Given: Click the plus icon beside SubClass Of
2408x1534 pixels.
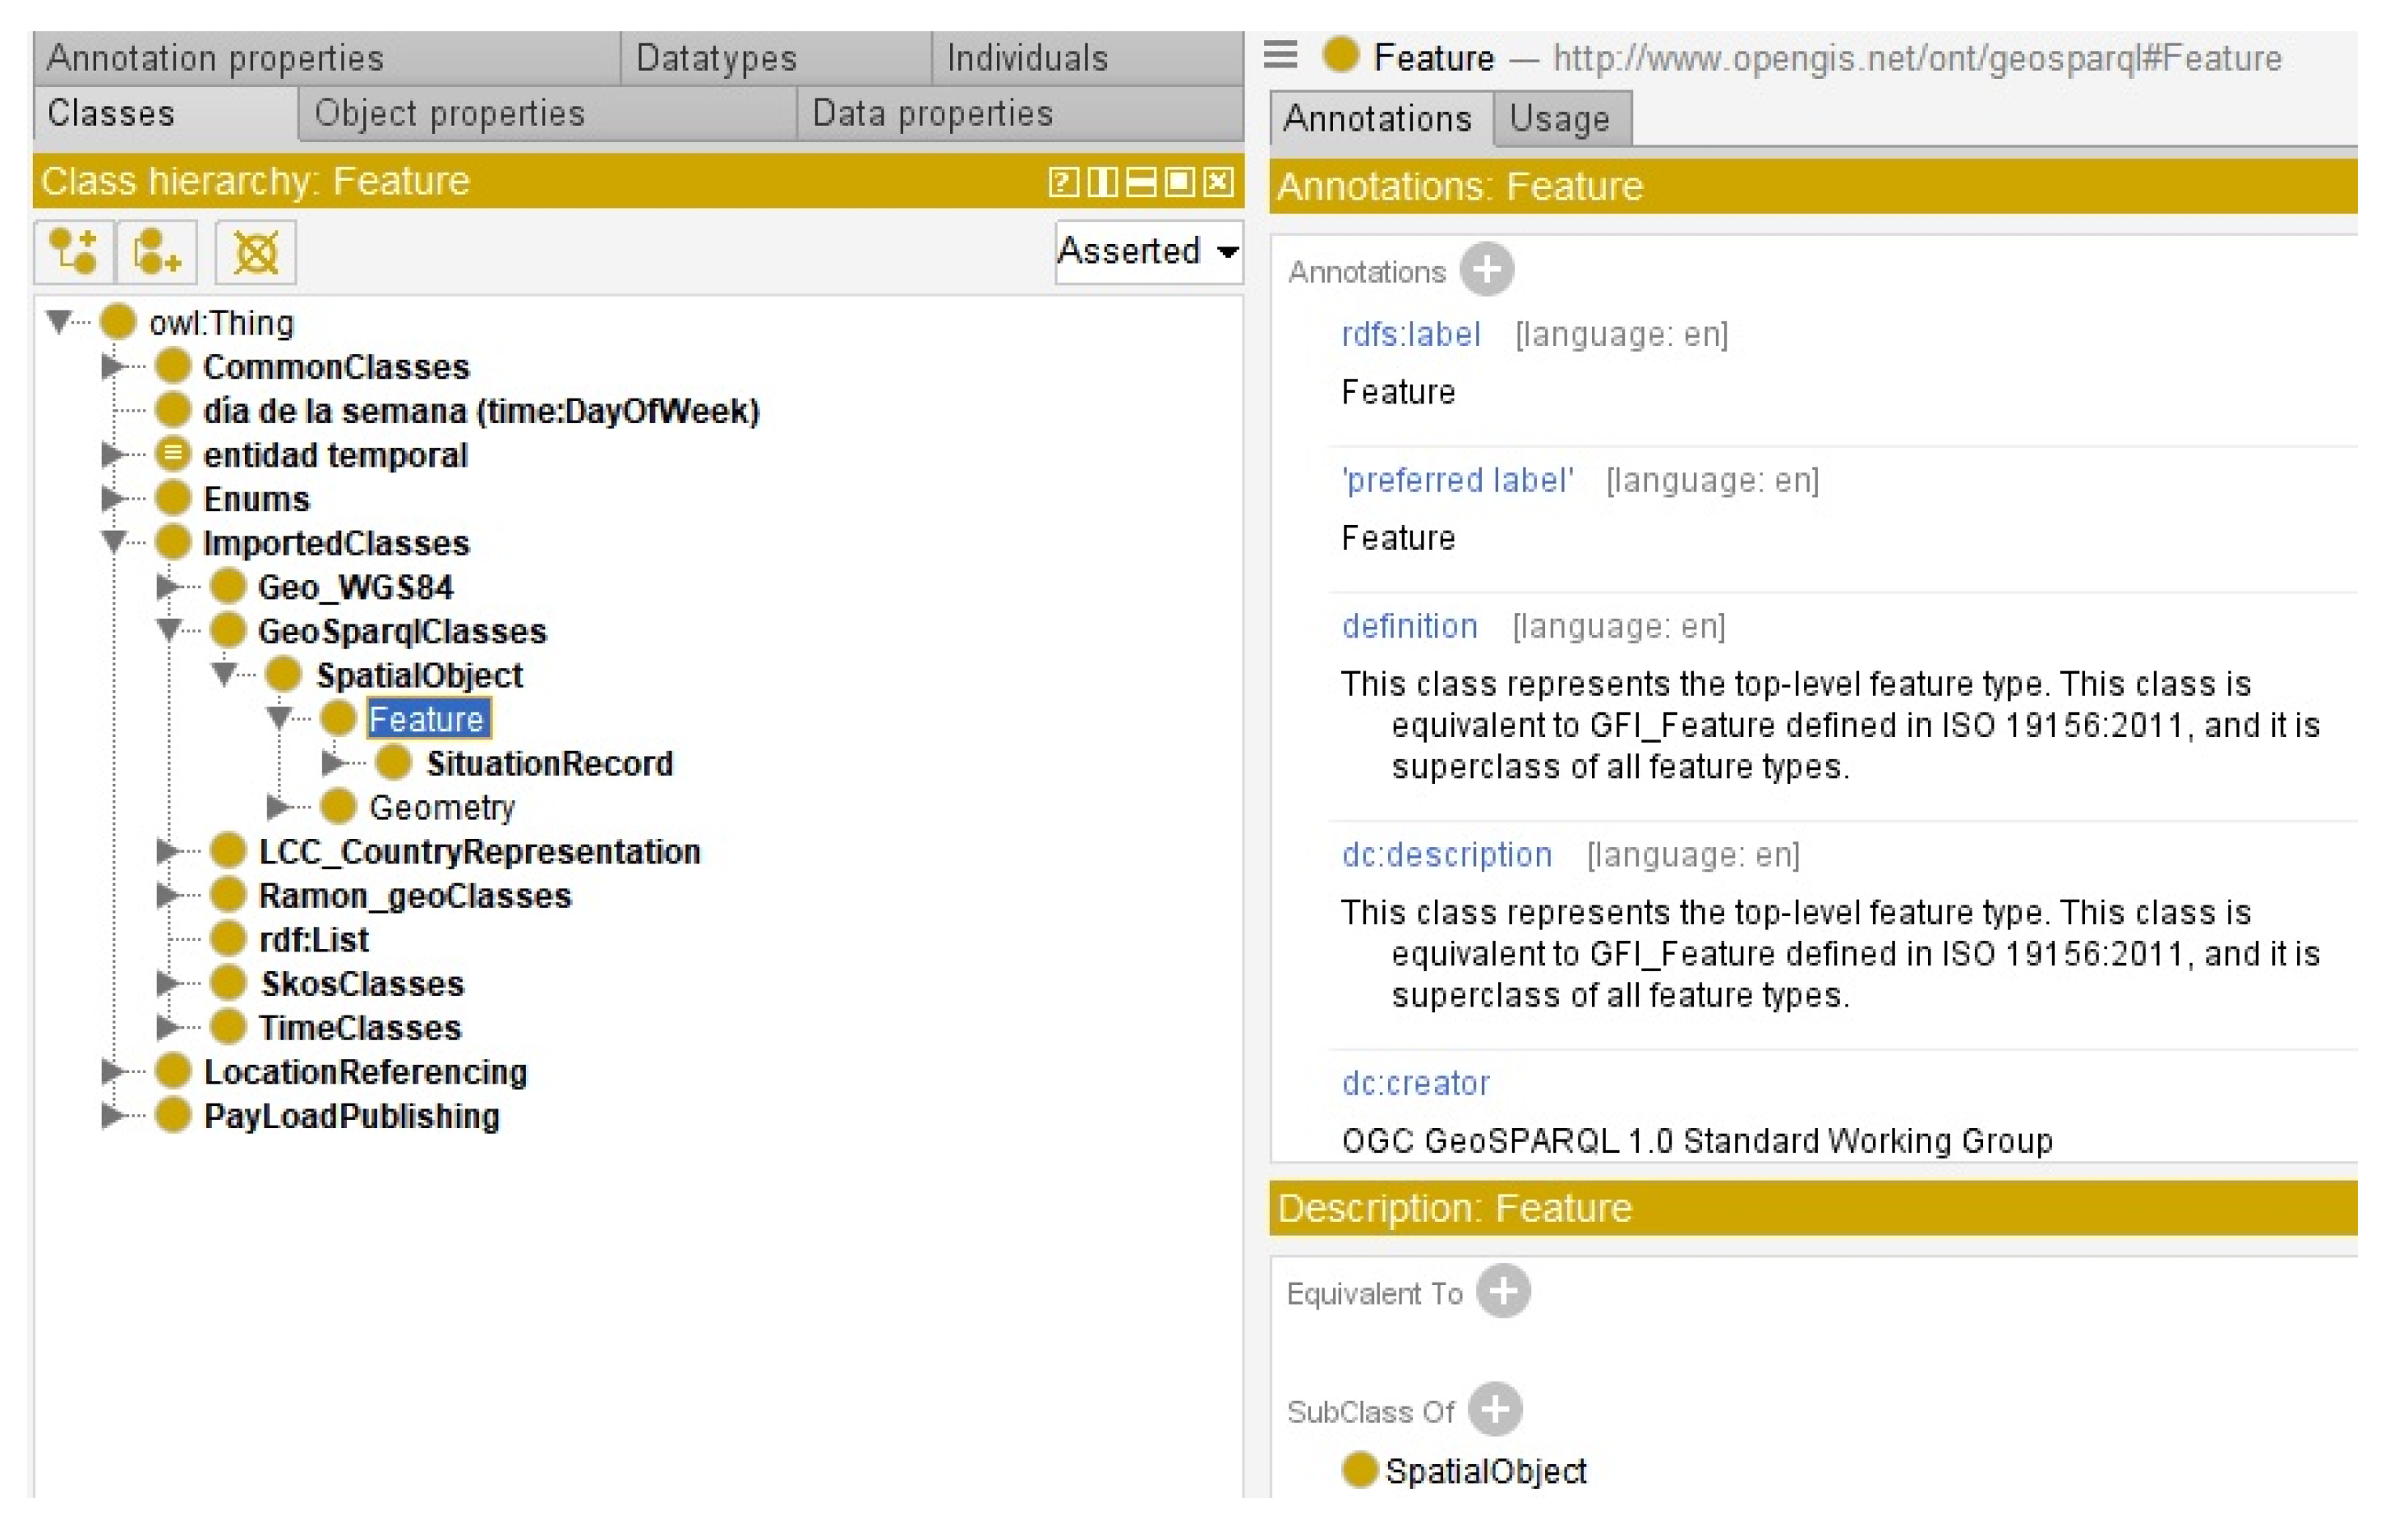Looking at the screenshot, I should (1495, 1409).
